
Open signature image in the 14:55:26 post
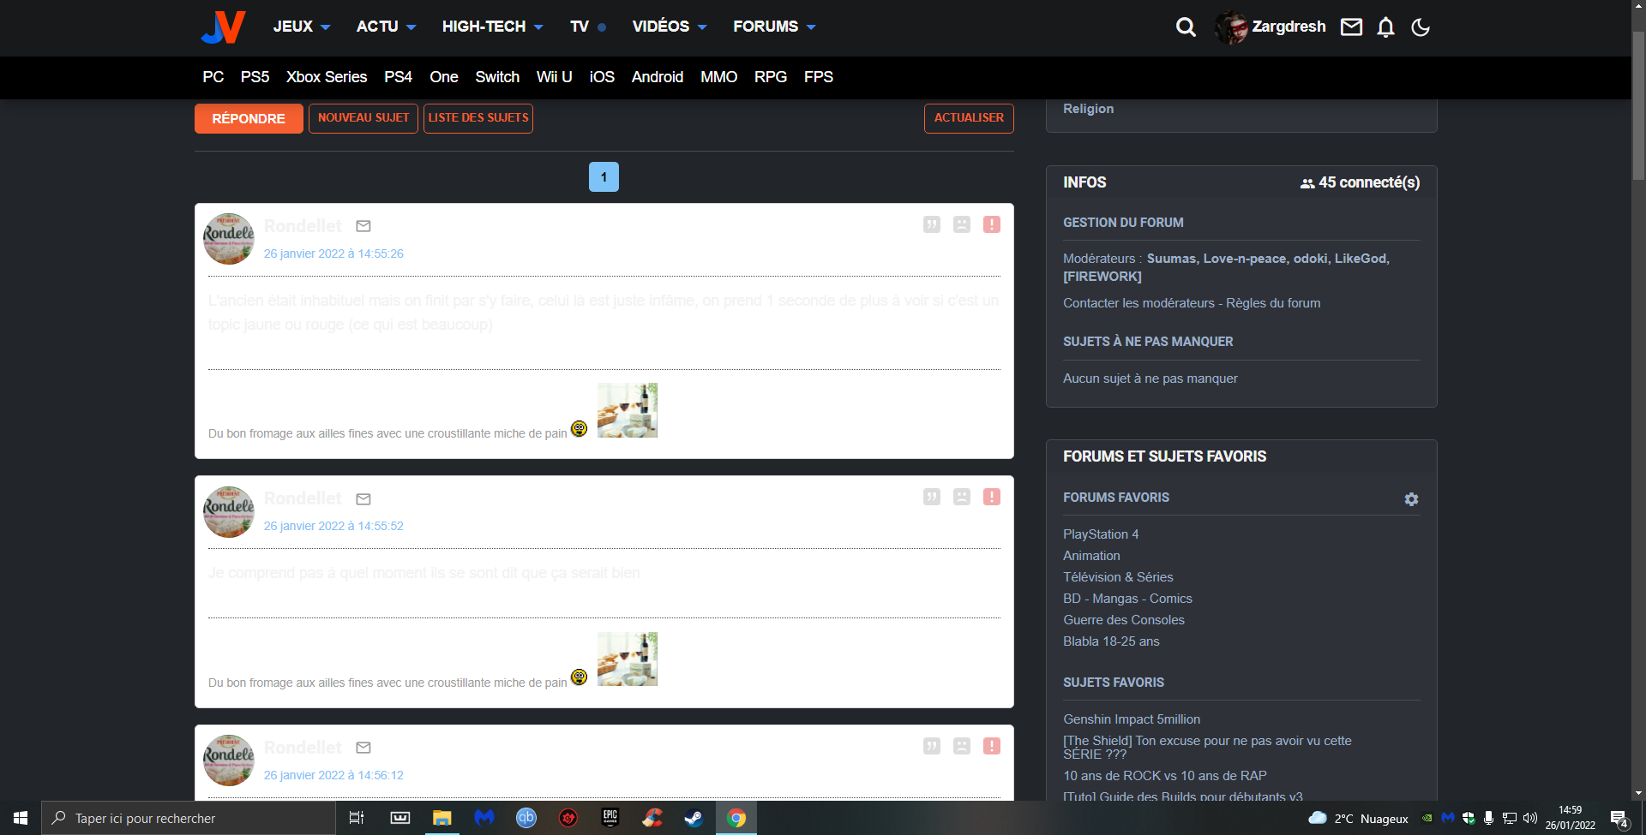(x=628, y=410)
